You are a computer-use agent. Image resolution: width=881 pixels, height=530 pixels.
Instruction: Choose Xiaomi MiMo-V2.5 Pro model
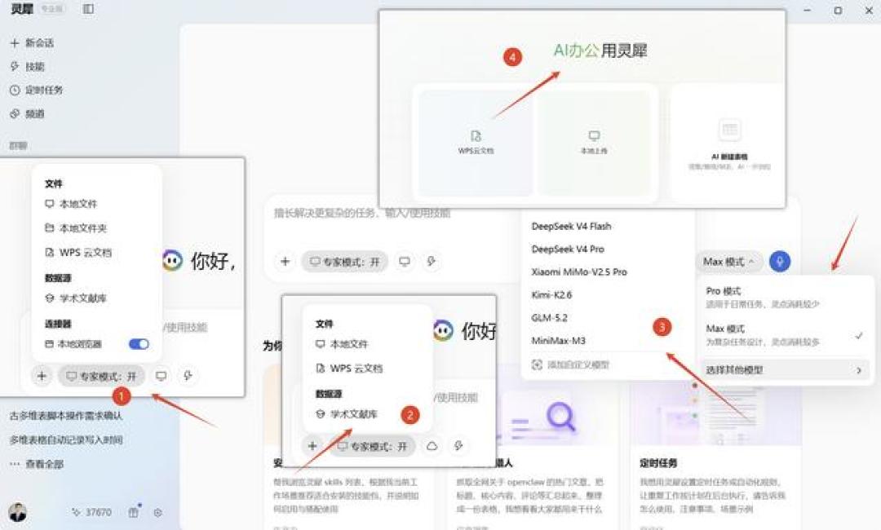tap(578, 272)
